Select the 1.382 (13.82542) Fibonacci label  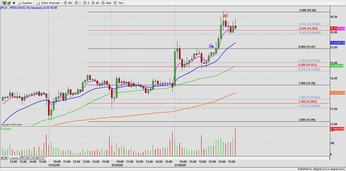tap(309, 97)
